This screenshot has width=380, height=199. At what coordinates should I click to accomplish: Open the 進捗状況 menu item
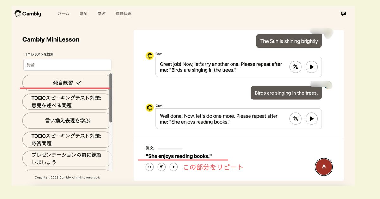[123, 14]
